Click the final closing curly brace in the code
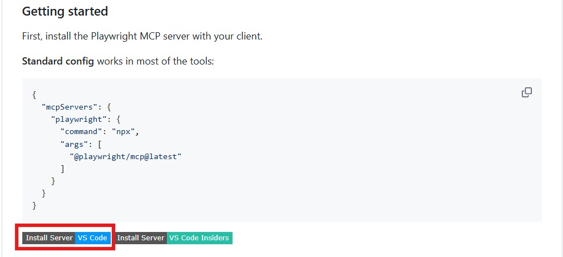This screenshot has height=257, width=563. (x=34, y=206)
